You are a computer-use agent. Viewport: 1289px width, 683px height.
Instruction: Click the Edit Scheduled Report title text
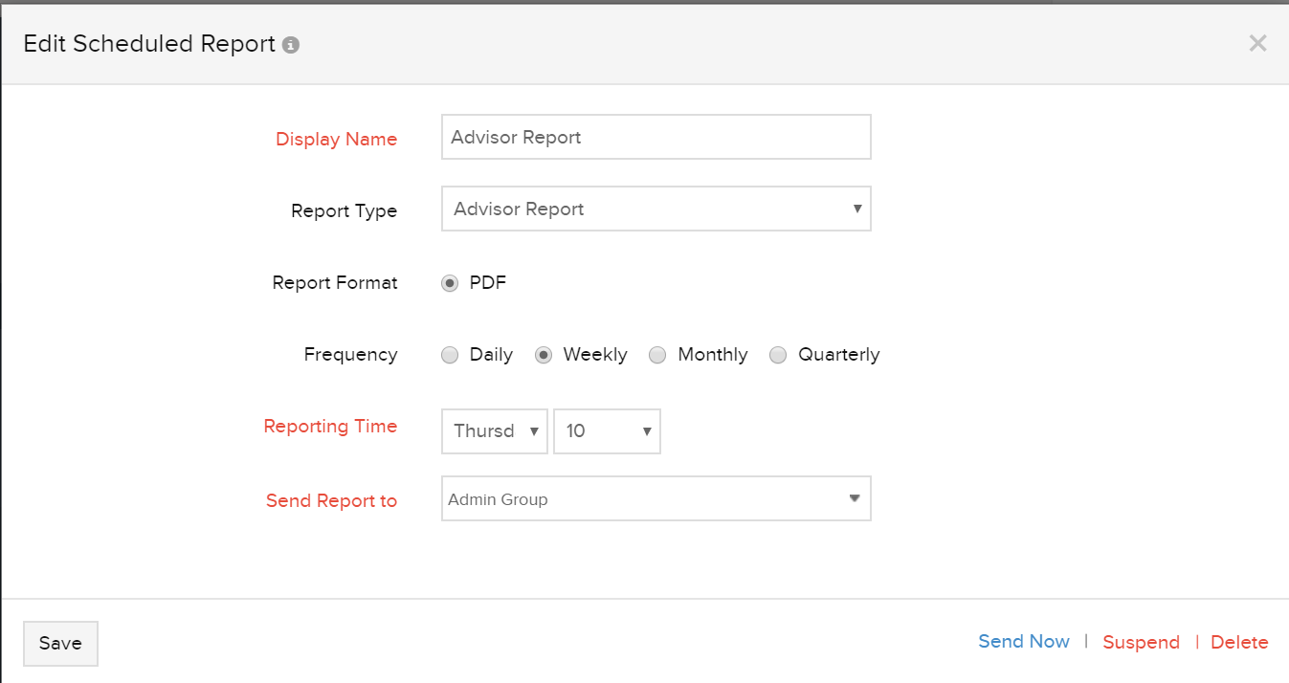click(x=149, y=44)
